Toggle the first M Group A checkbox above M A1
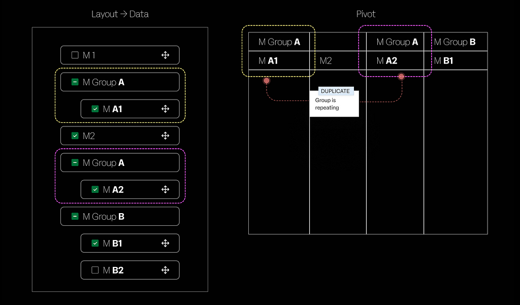 point(75,82)
